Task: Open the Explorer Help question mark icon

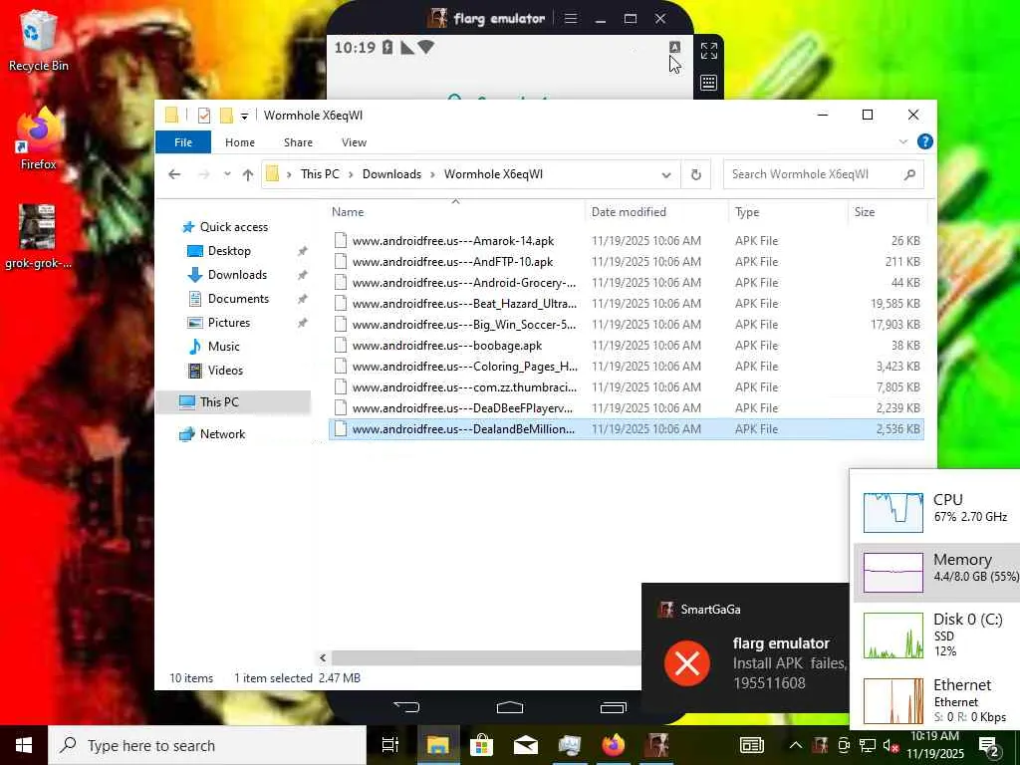Action: [924, 141]
